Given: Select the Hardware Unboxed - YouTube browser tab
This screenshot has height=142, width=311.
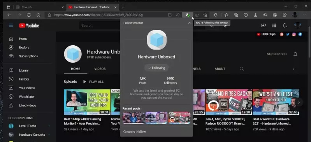Looking at the screenshot, I should coord(93,7).
